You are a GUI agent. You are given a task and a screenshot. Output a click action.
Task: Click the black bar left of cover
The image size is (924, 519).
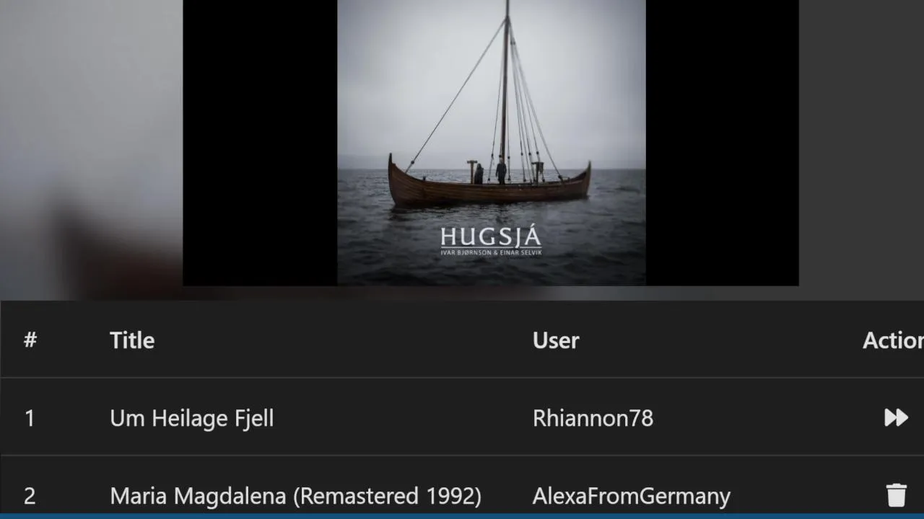coord(260,143)
